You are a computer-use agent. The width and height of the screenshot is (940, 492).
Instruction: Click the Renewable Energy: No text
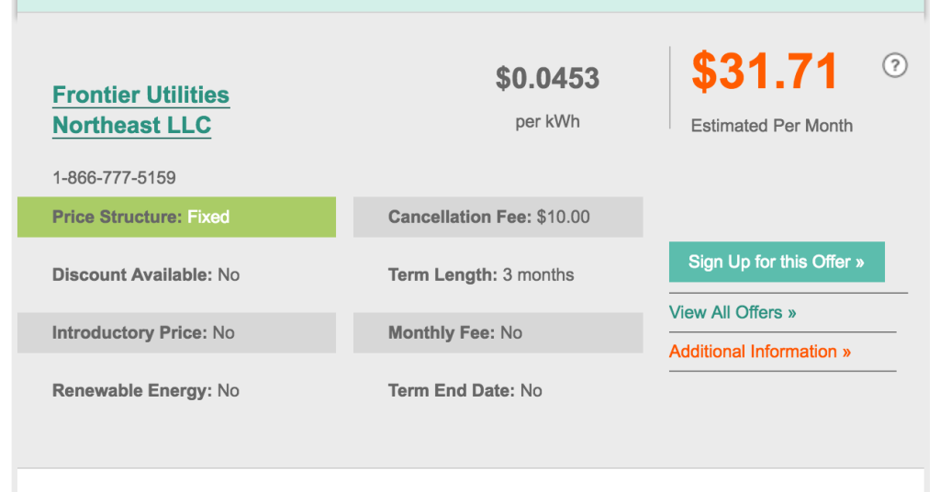[146, 391]
